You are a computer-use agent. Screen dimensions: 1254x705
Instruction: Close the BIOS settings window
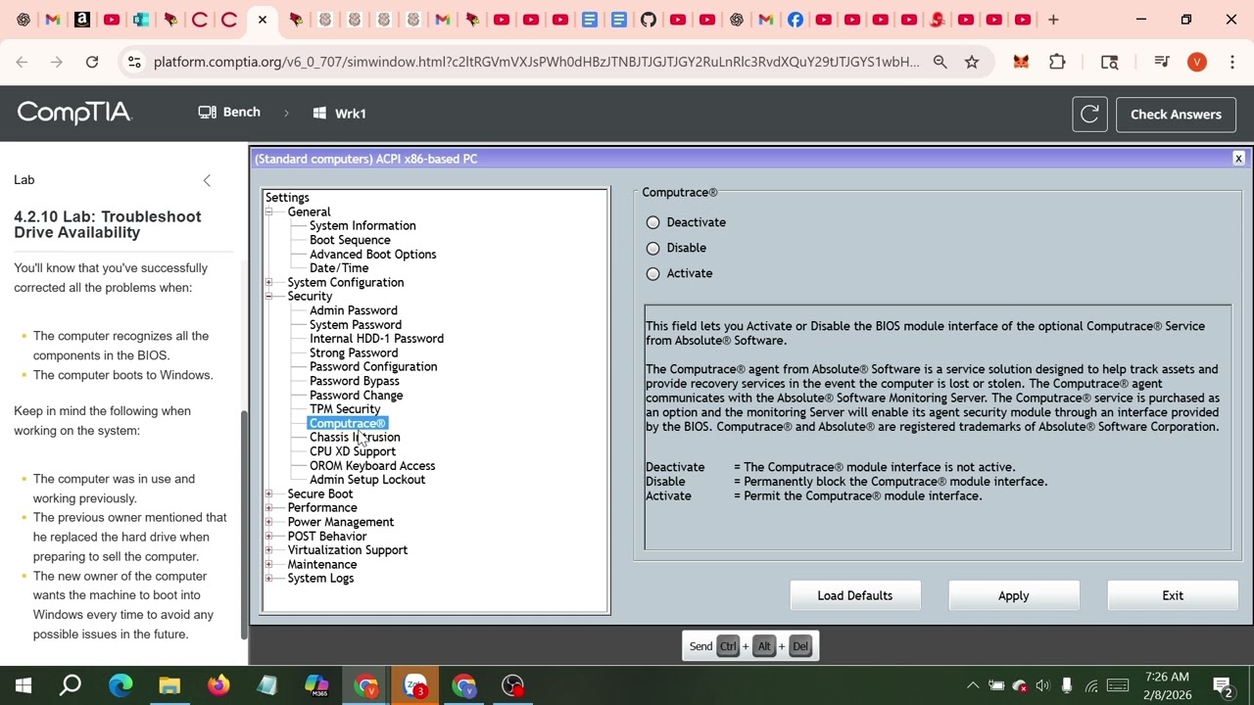tap(1238, 159)
